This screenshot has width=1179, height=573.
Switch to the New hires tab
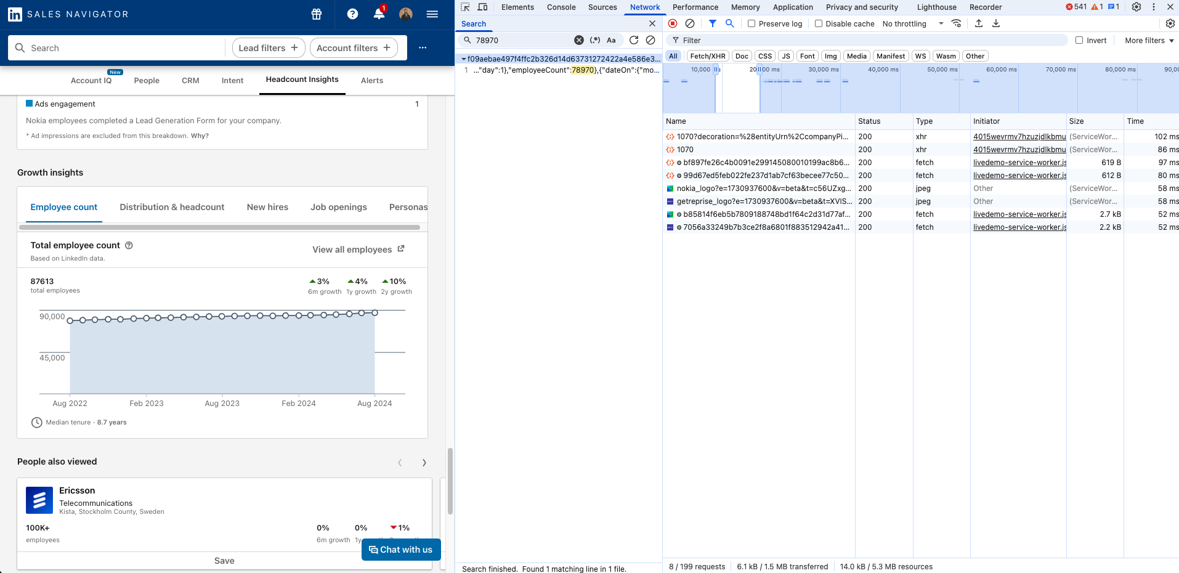pos(267,207)
